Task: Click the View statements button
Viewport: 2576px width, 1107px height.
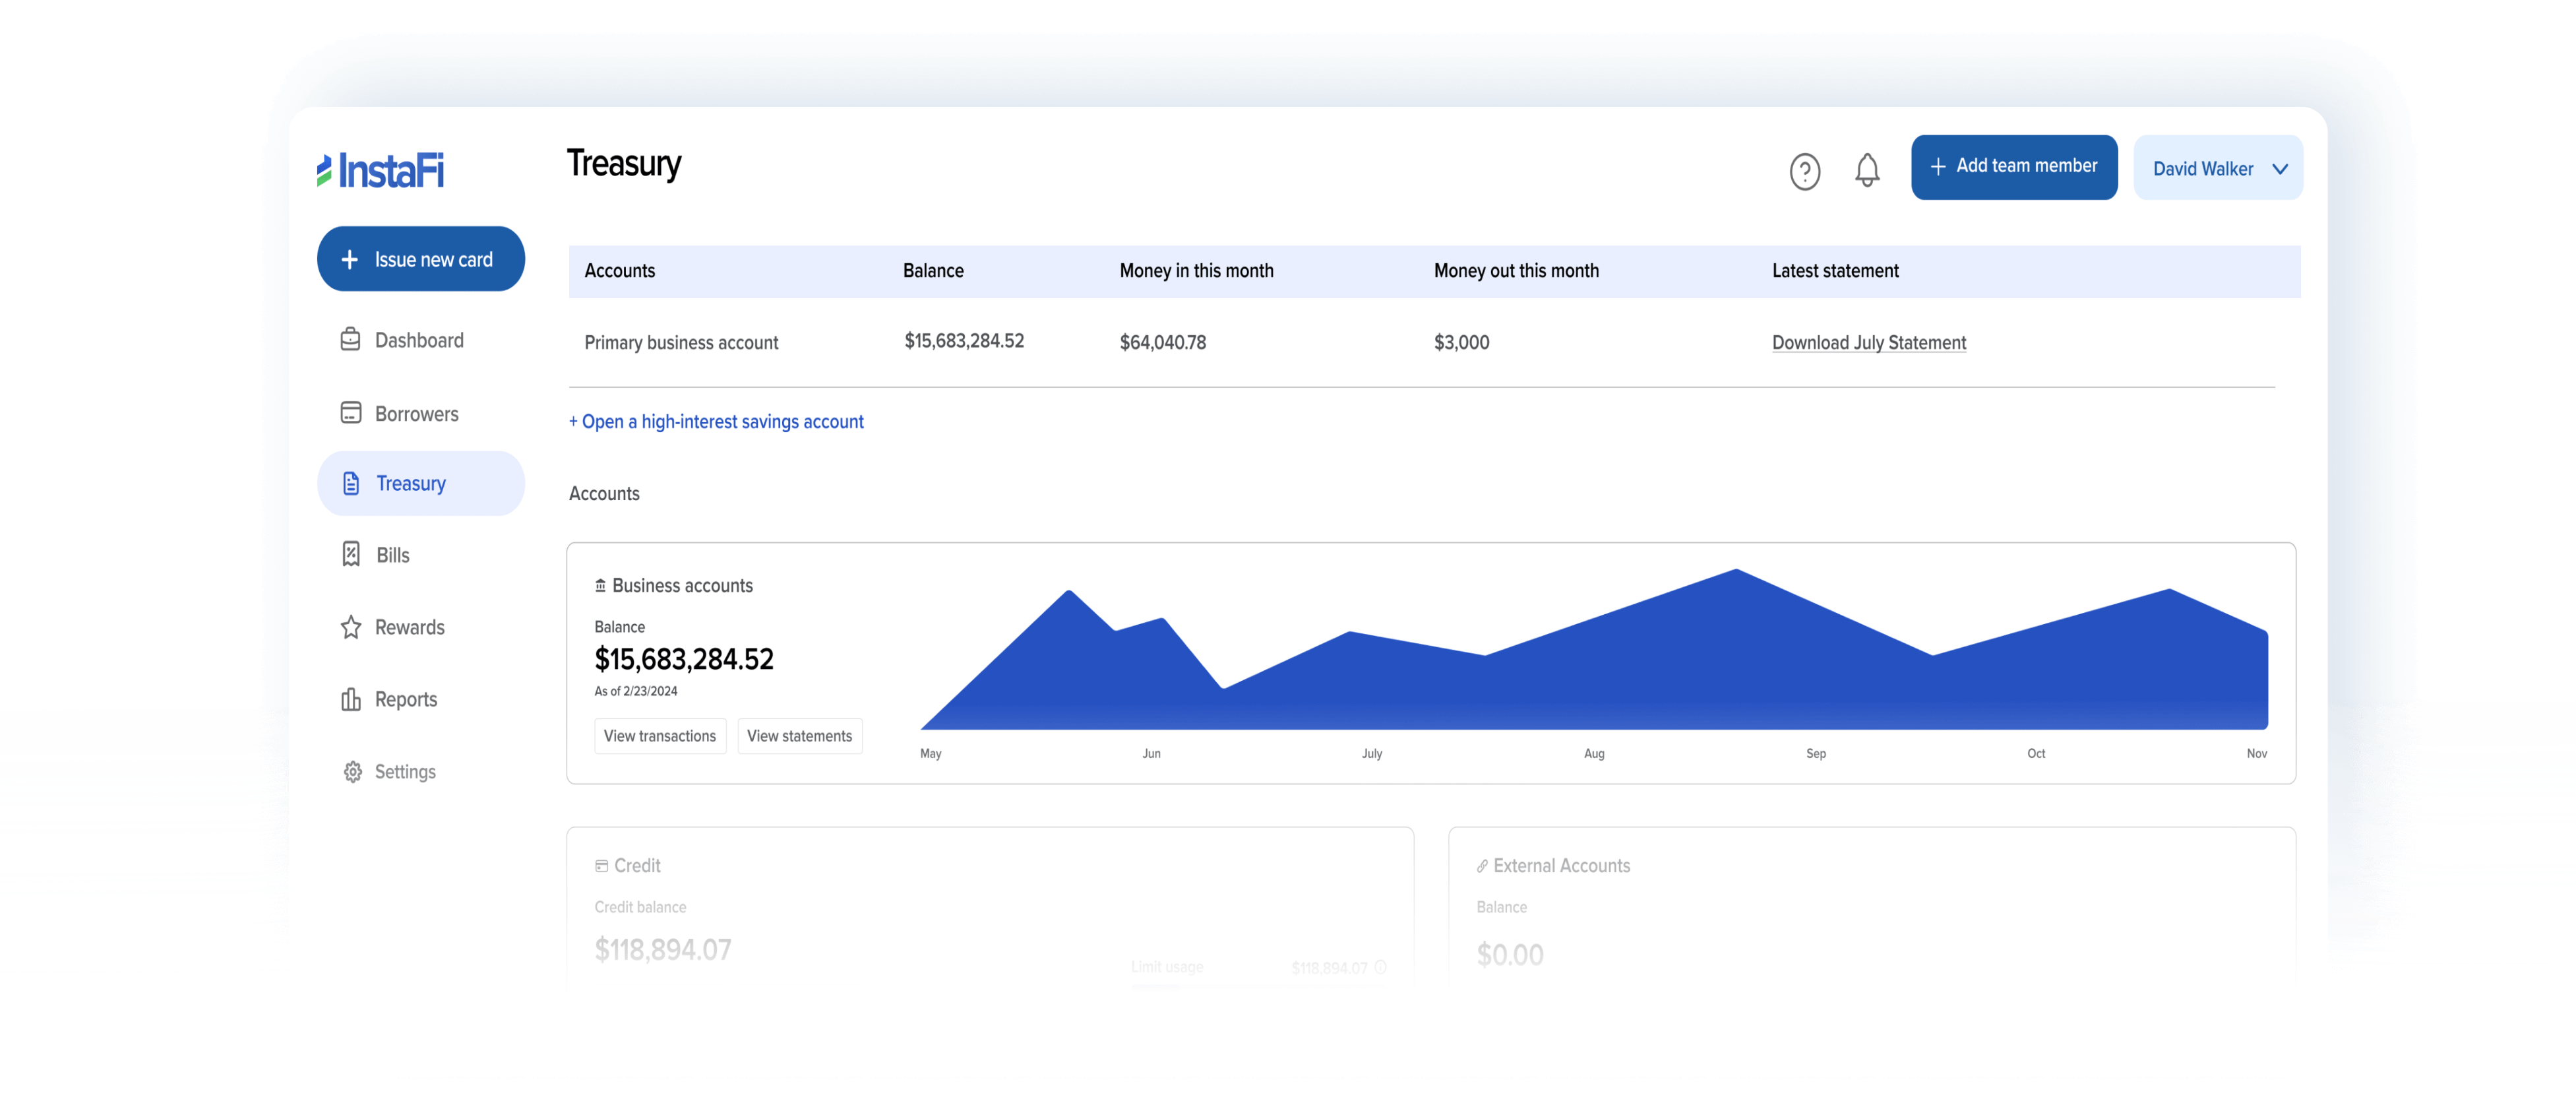Action: click(799, 735)
